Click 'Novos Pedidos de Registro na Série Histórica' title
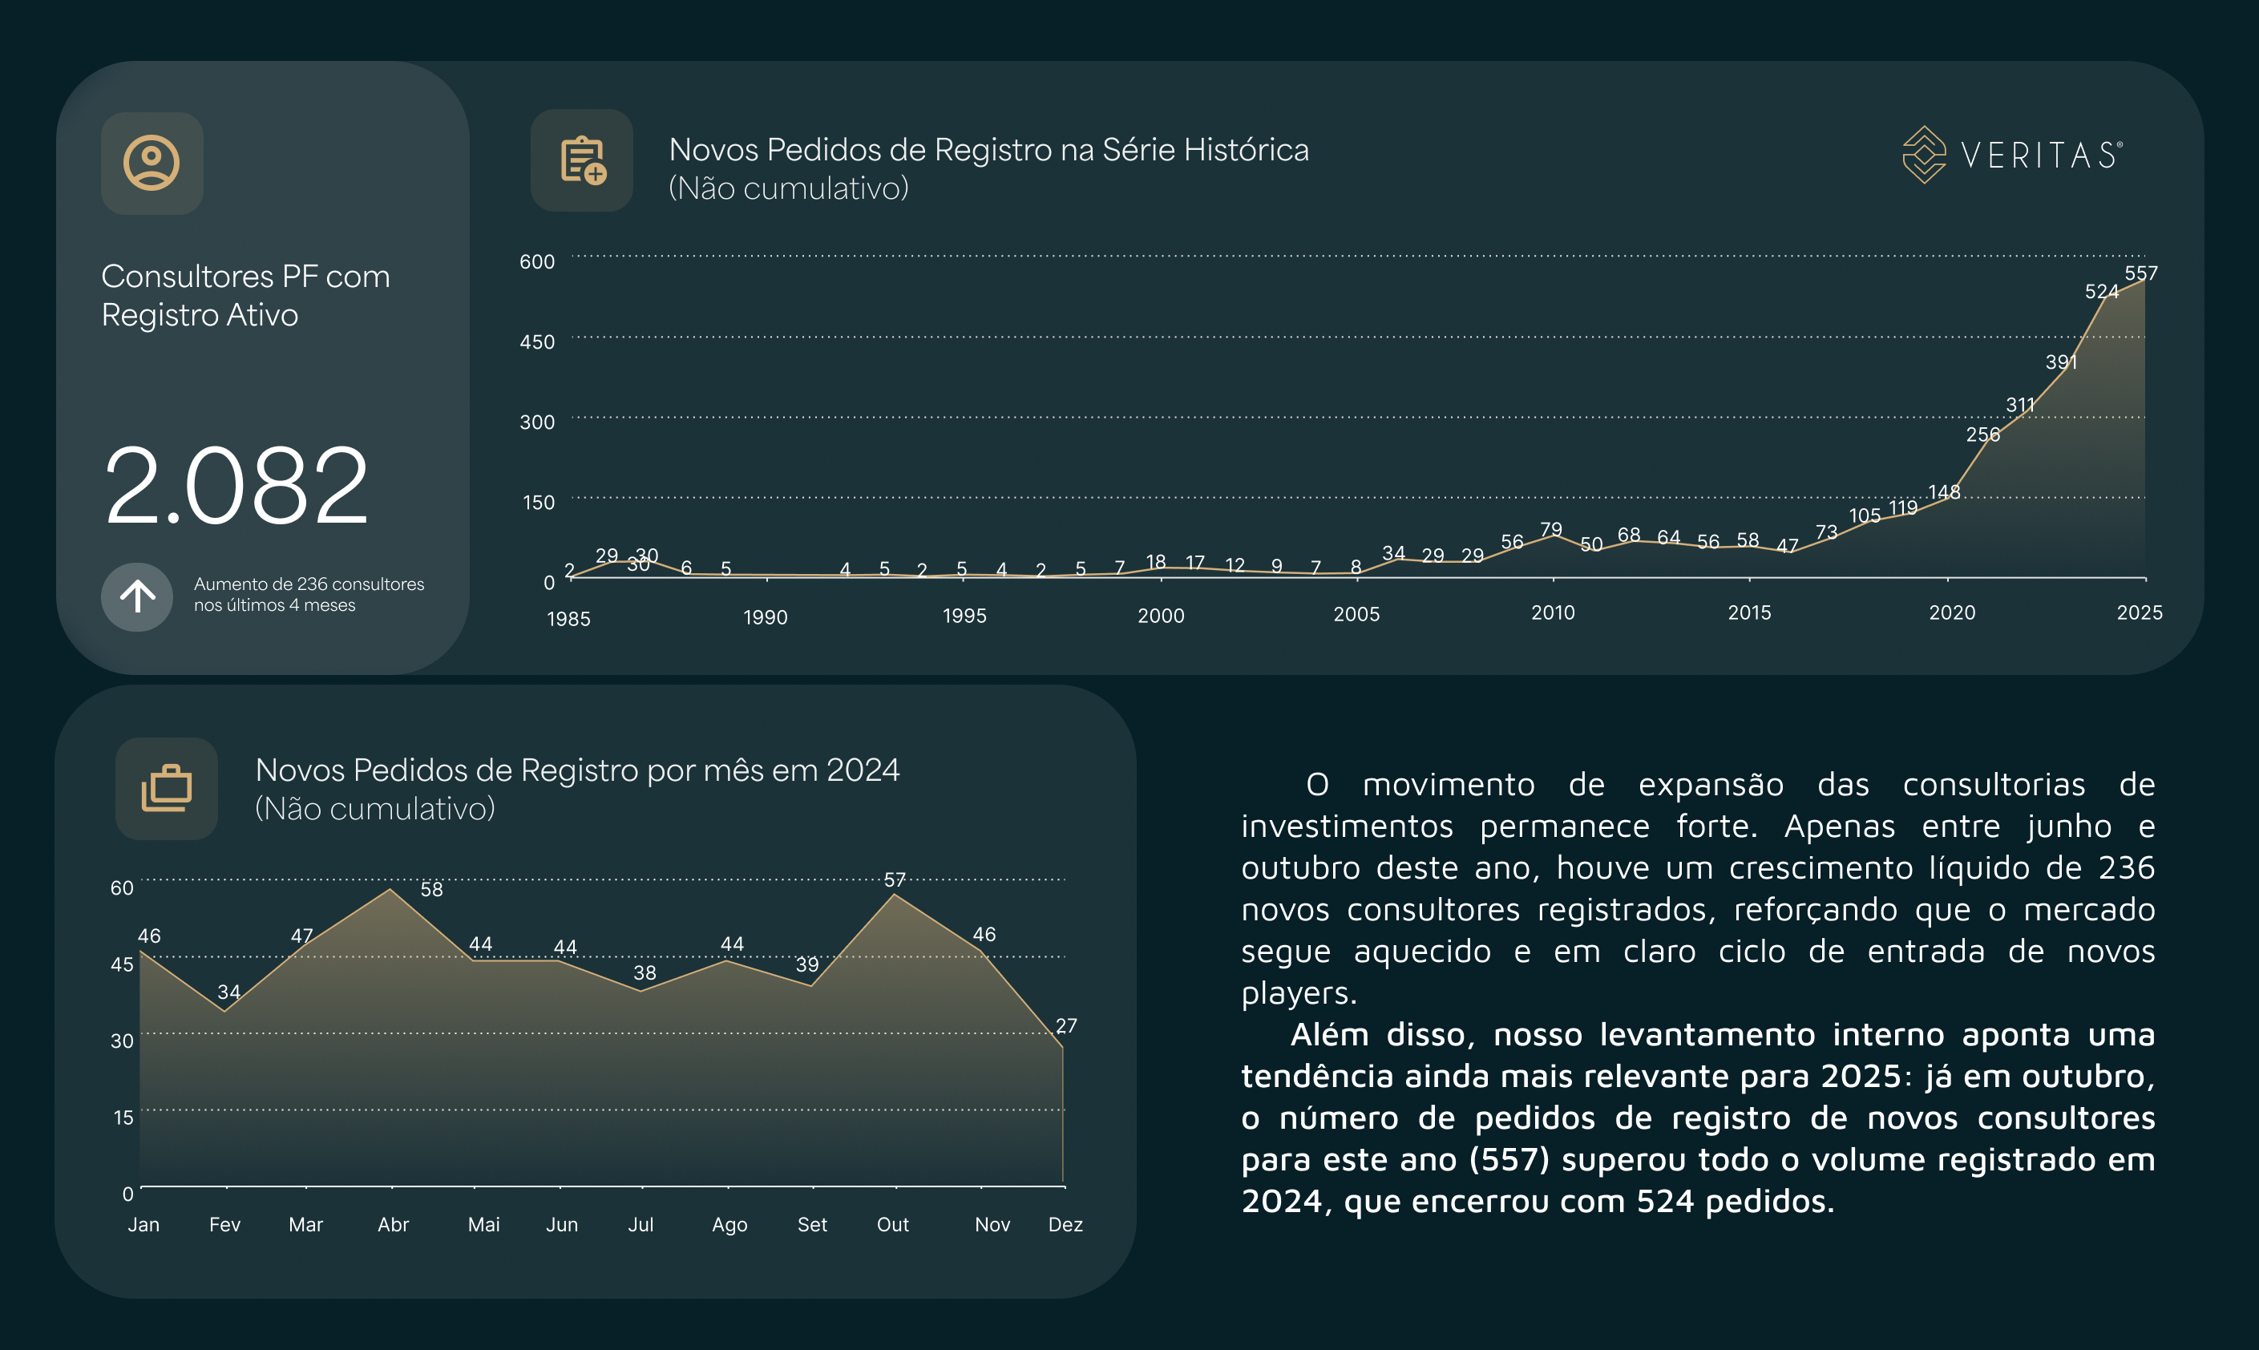This screenshot has width=2259, height=1350. (x=988, y=149)
